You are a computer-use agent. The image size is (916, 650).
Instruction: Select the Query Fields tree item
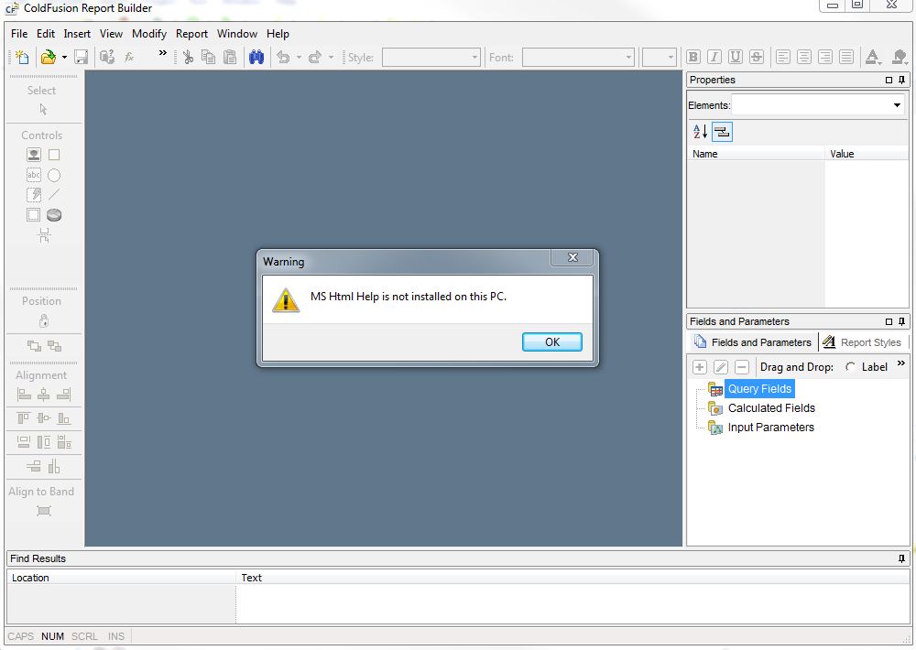pos(759,389)
